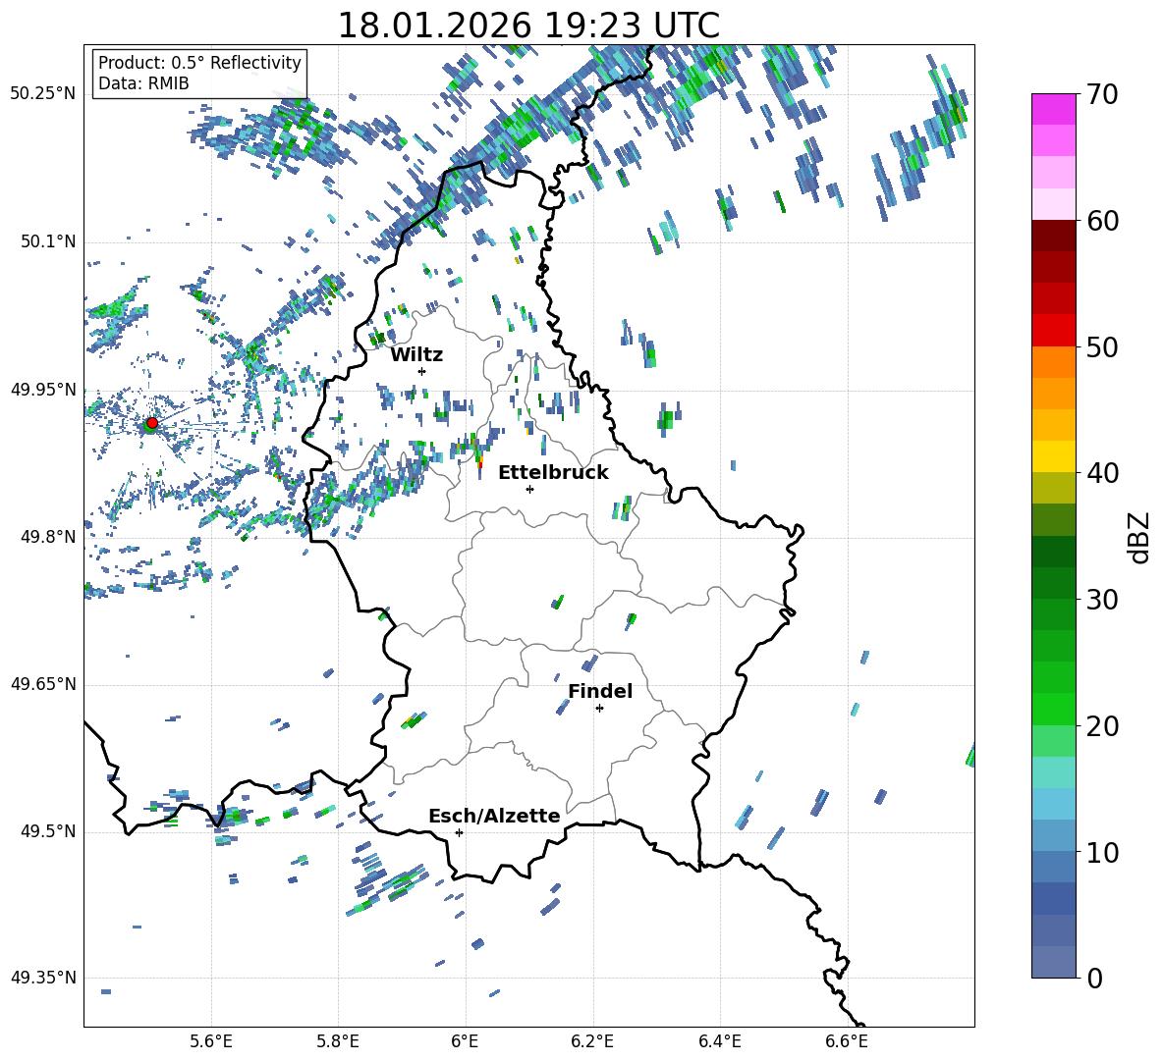The height and width of the screenshot is (1061, 1163).
Task: Click the 6.2°E longitude axis label
Action: 592,1040
